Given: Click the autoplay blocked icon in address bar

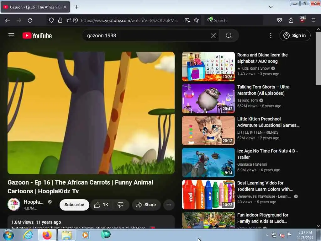Looking at the screenshot, I should (75, 20).
